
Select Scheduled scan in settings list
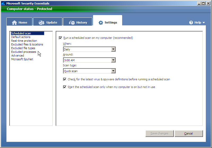[28, 33]
